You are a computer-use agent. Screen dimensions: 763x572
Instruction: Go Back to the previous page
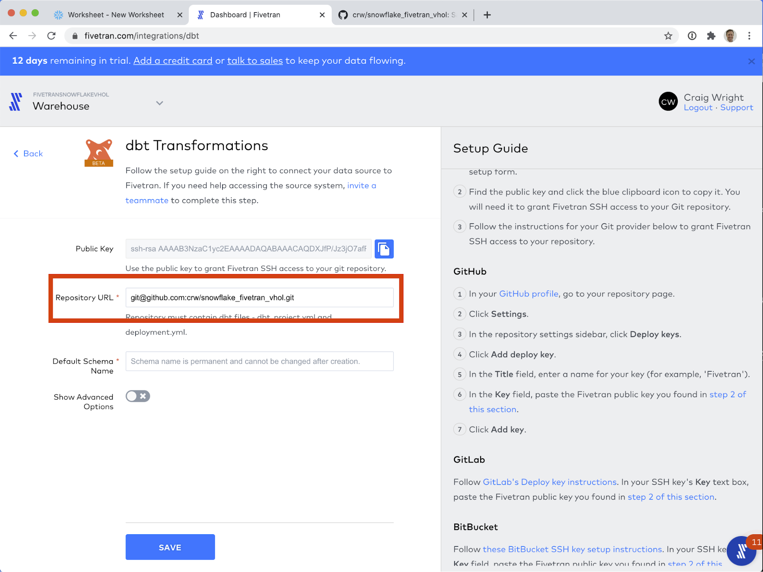(x=29, y=153)
